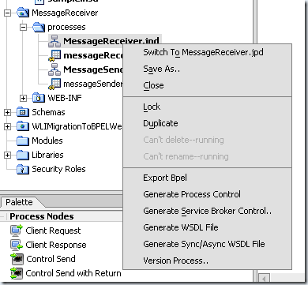Click the Process Nodes heading text

coord(42,216)
